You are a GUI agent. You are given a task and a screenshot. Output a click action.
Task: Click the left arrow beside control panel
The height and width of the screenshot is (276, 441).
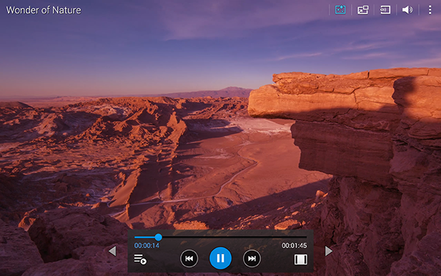112,251
